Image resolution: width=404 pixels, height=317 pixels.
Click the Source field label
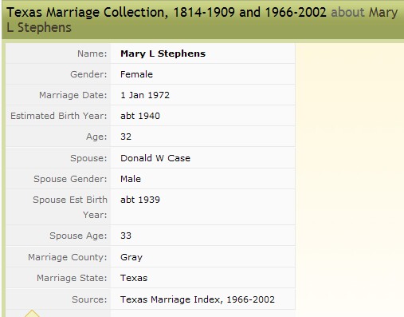click(89, 299)
